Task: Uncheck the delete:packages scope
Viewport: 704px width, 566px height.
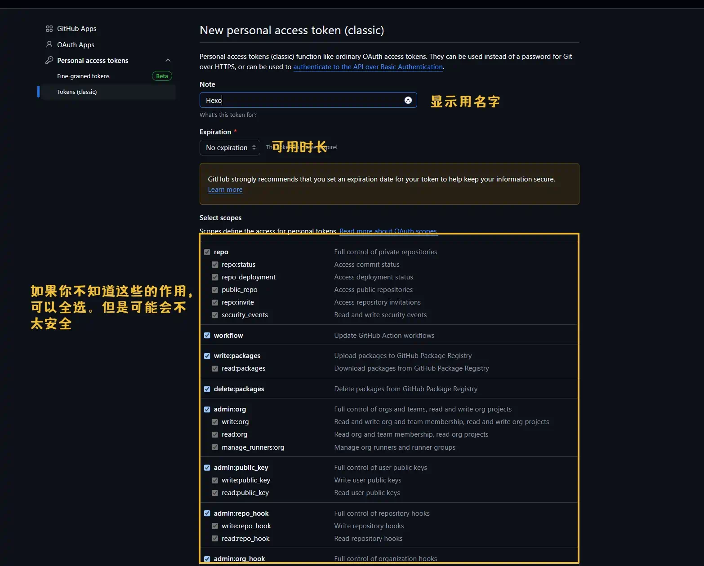Action: coord(207,389)
